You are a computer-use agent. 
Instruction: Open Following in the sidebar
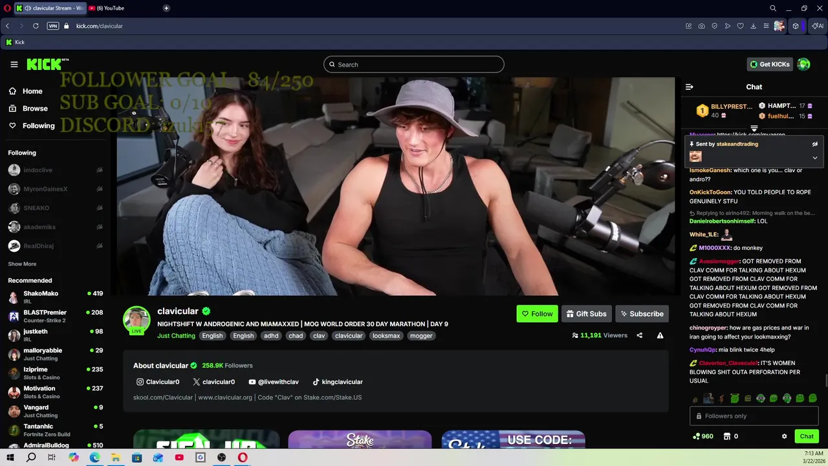38,126
